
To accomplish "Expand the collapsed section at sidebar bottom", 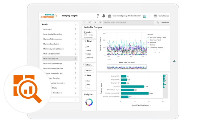I will click(75, 100).
